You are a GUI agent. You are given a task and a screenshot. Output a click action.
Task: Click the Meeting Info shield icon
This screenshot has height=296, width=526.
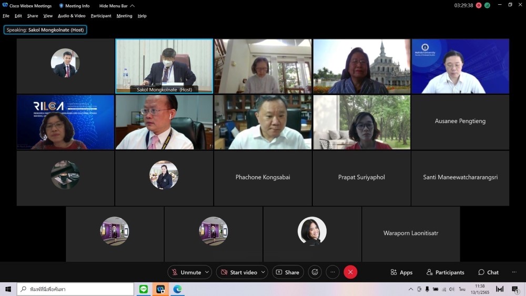62,6
